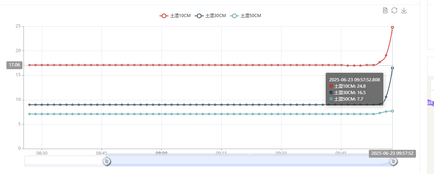Click the restore chart refresh icon
This screenshot has width=434, height=174.
pyautogui.click(x=394, y=10)
